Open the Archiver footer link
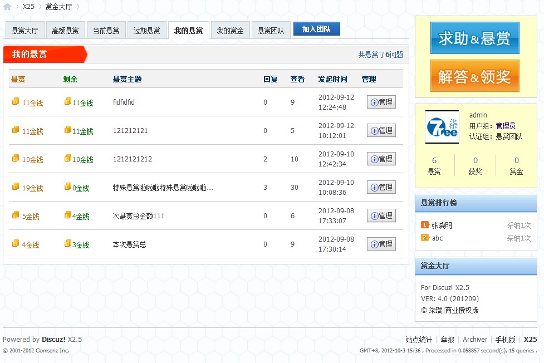544x363 pixels. (x=475, y=340)
